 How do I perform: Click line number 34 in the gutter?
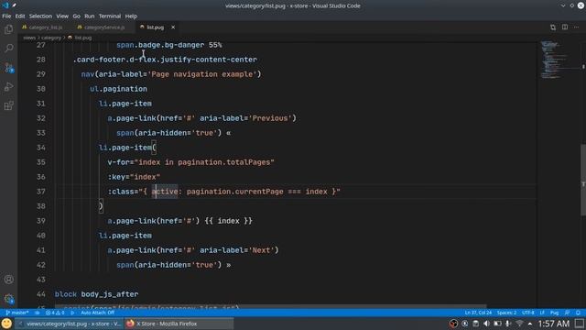(41, 148)
